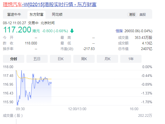Viewport: 165px width, 124px height.
Task: Click the 昨收 value 118.000
Action: click(x=31, y=43)
